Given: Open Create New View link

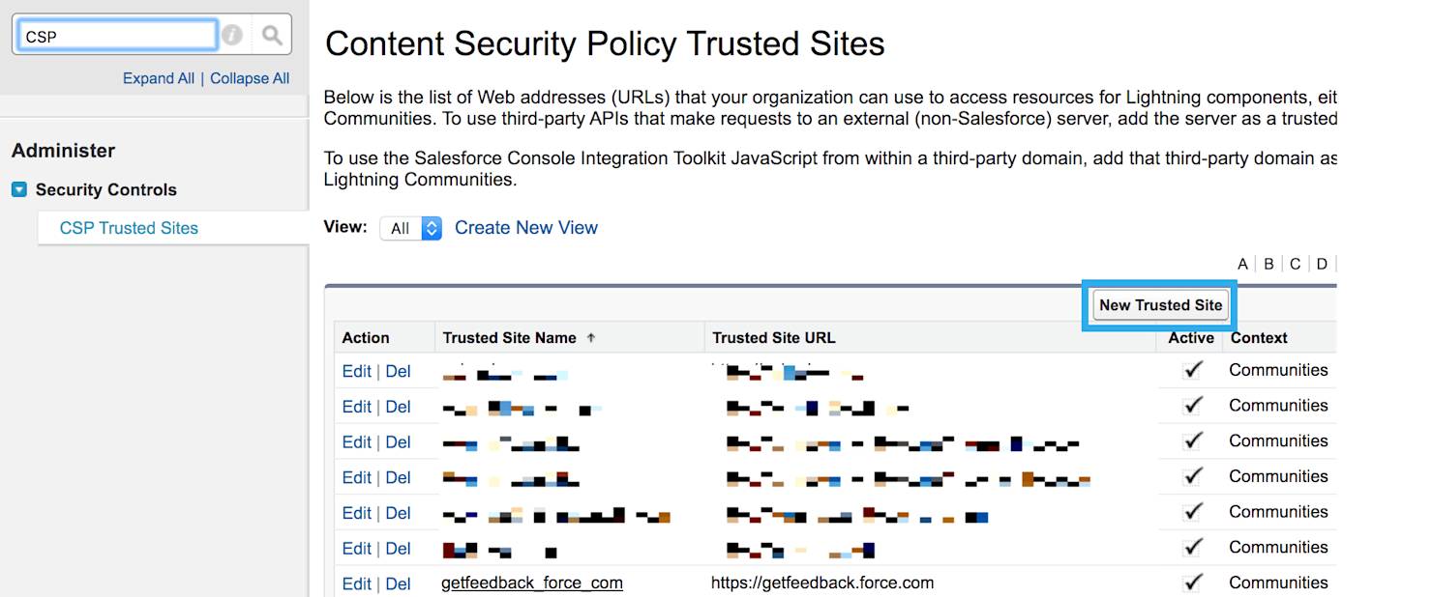Looking at the screenshot, I should [x=526, y=228].
